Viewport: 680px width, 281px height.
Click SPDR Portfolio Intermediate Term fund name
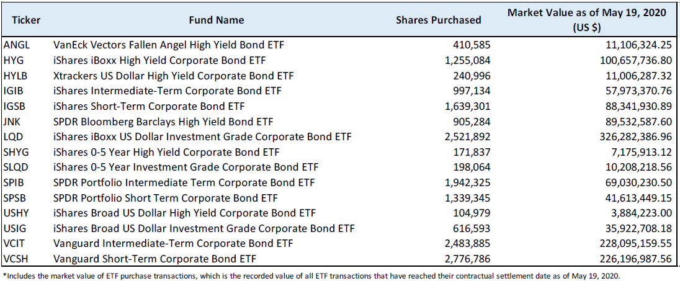[184, 182]
